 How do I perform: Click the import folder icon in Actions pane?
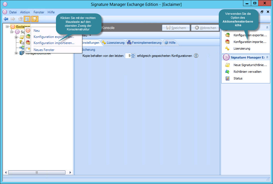click(x=228, y=42)
